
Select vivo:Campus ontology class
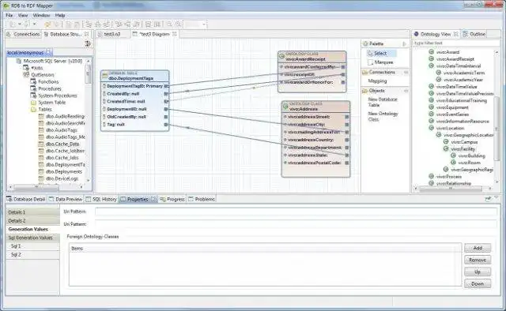point(460,142)
